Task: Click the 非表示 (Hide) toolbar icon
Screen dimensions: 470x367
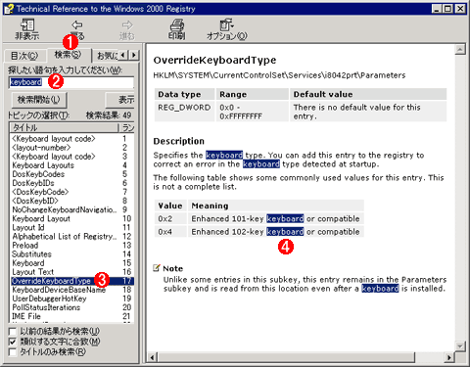Action: tap(27, 29)
